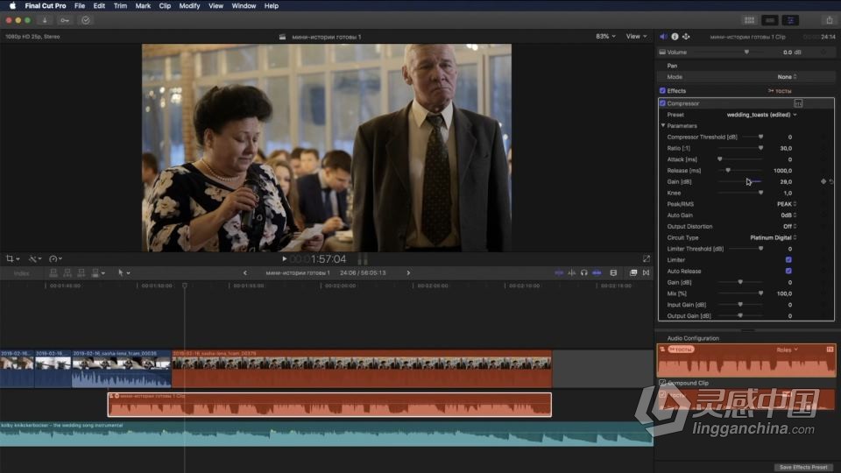Play the viewer clip
This screenshot has width=841, height=473.
pos(284,259)
